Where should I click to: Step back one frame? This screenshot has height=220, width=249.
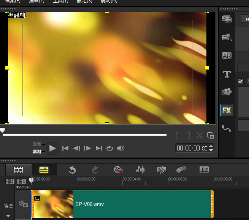point(76,149)
